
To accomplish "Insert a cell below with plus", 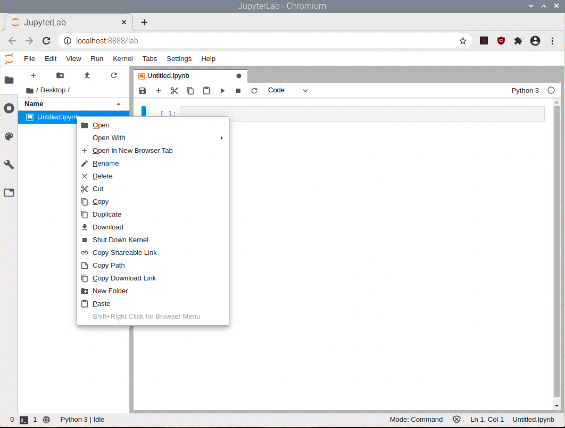I will point(159,91).
